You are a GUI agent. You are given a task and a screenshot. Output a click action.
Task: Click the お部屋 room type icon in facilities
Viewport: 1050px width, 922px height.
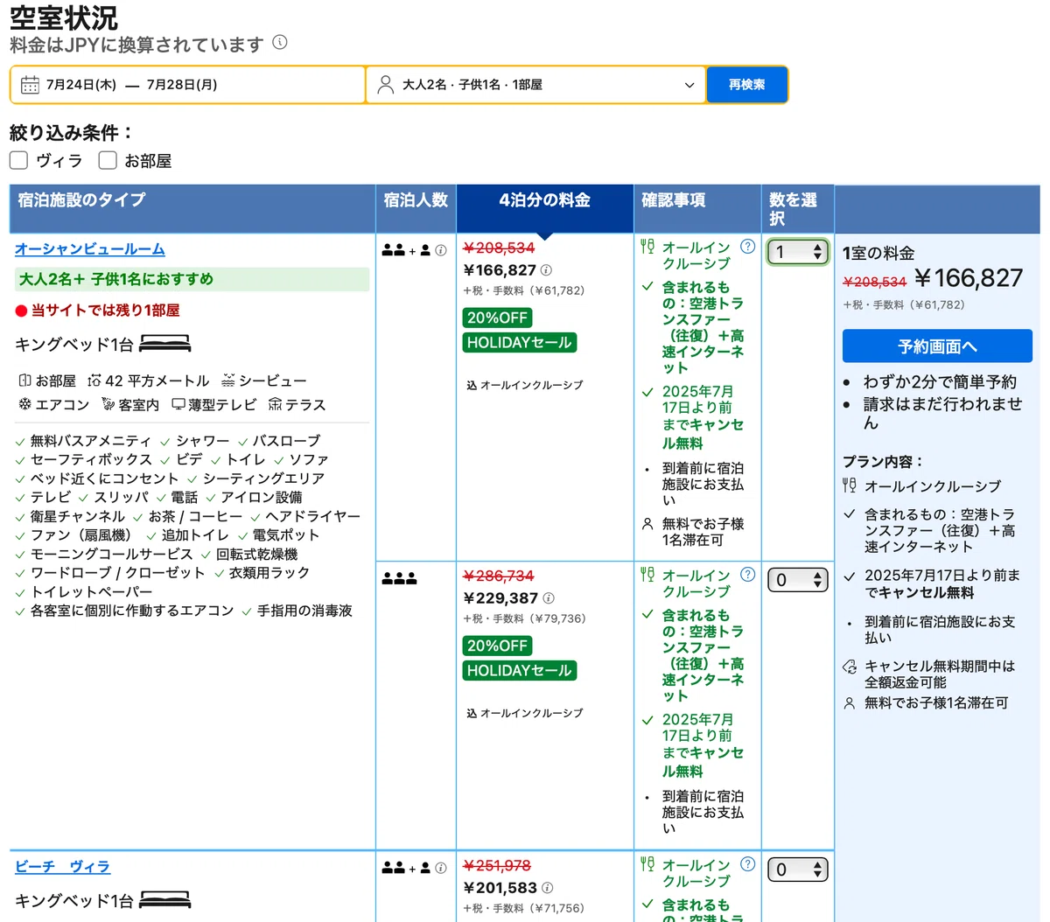24,381
